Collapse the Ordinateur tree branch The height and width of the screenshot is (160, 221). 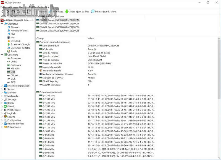[2, 24]
